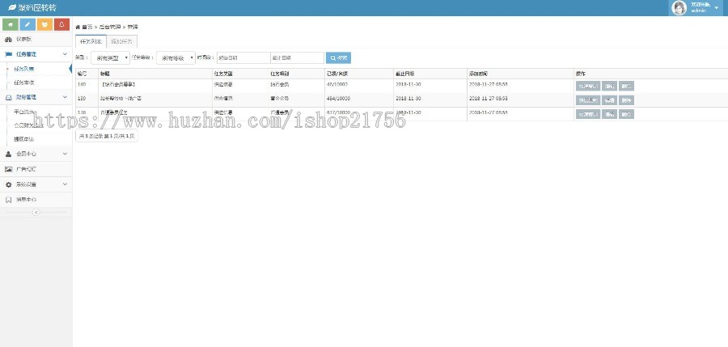Switch to the add-task tab
This screenshot has width=728, height=347.
click(x=121, y=41)
